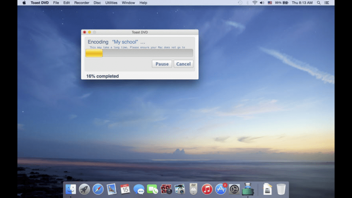Open Spotlight search magnifier
352x198 pixels.
pos(319,3)
